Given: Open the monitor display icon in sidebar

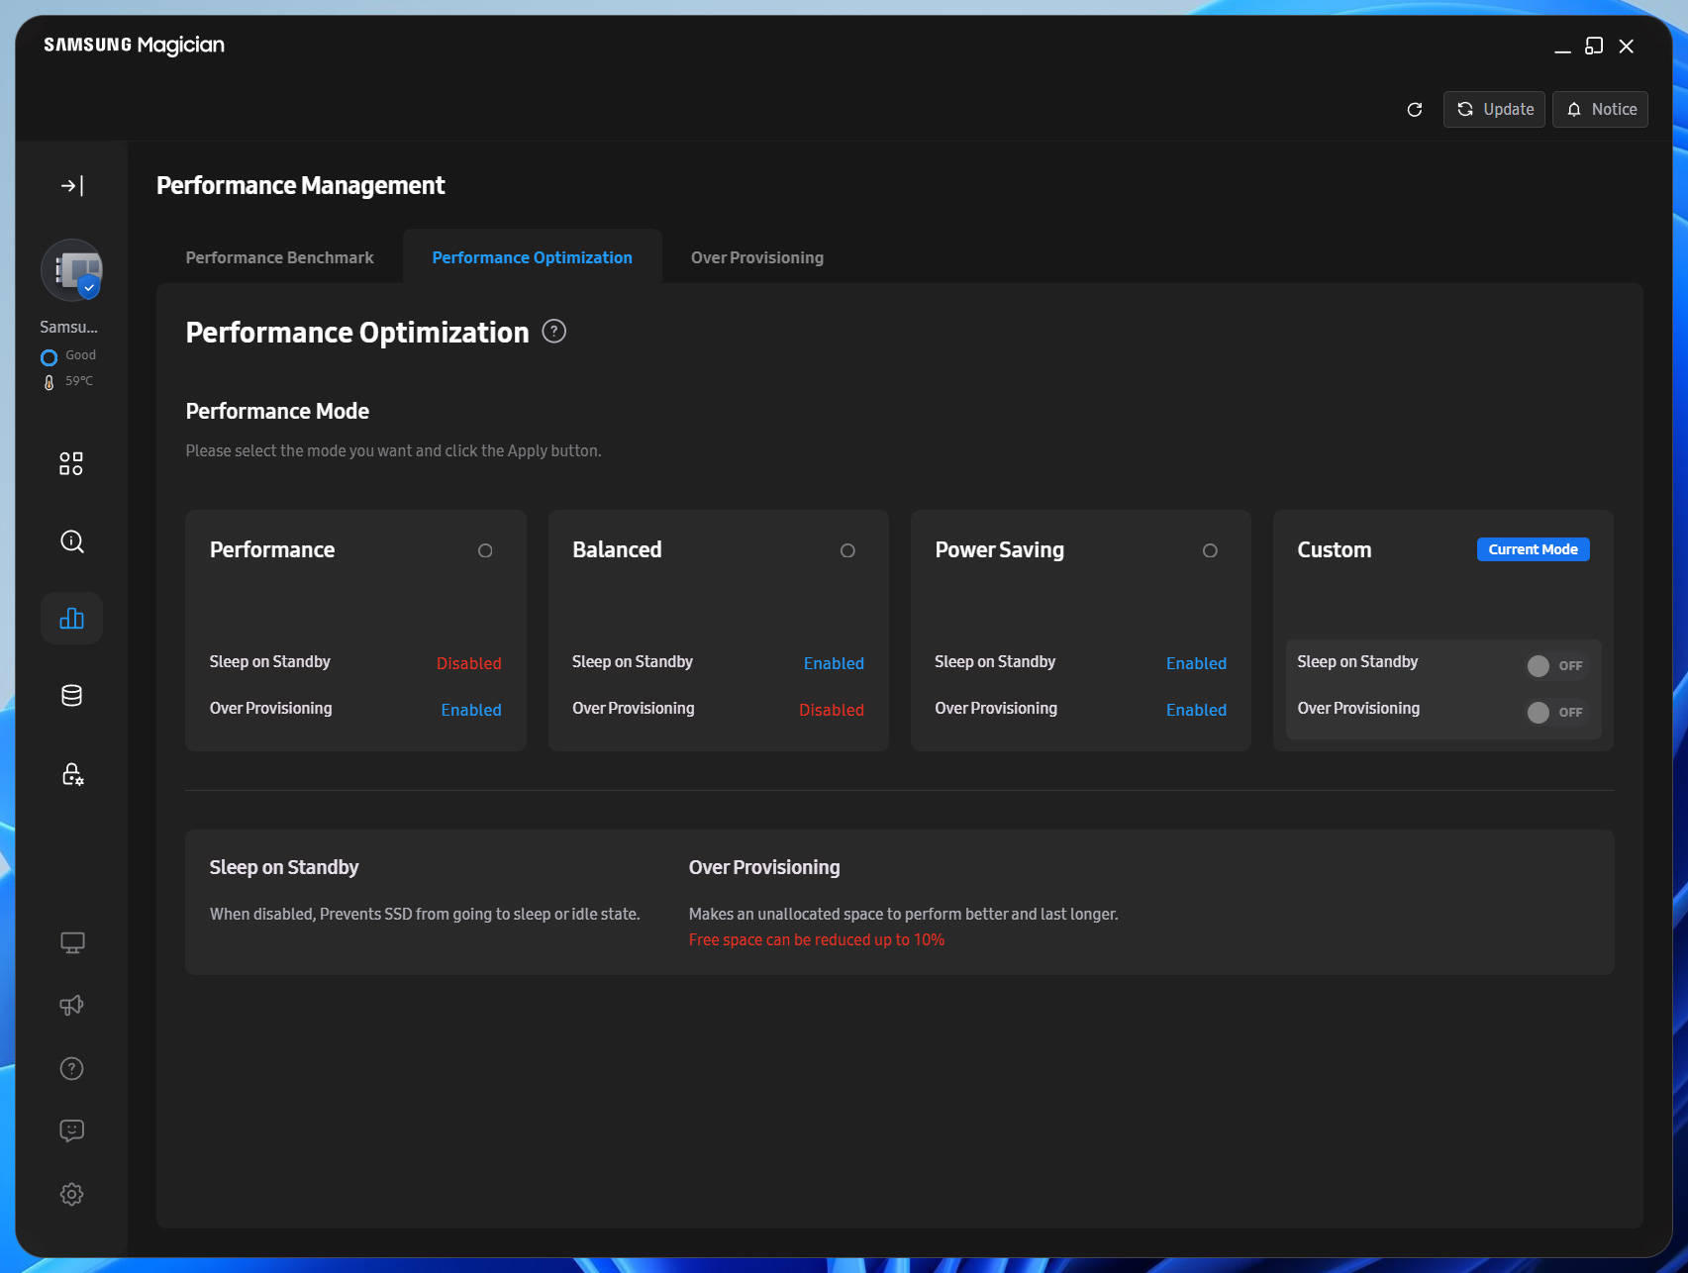Looking at the screenshot, I should tap(72, 942).
